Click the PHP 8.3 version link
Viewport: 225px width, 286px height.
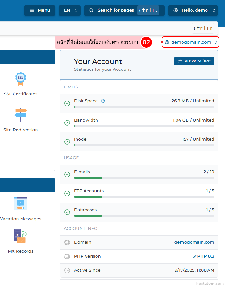pos(206,256)
